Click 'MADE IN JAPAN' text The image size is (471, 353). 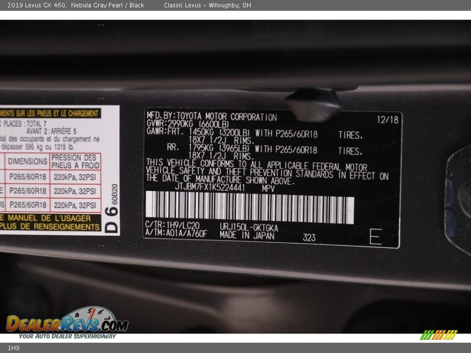[247, 235]
